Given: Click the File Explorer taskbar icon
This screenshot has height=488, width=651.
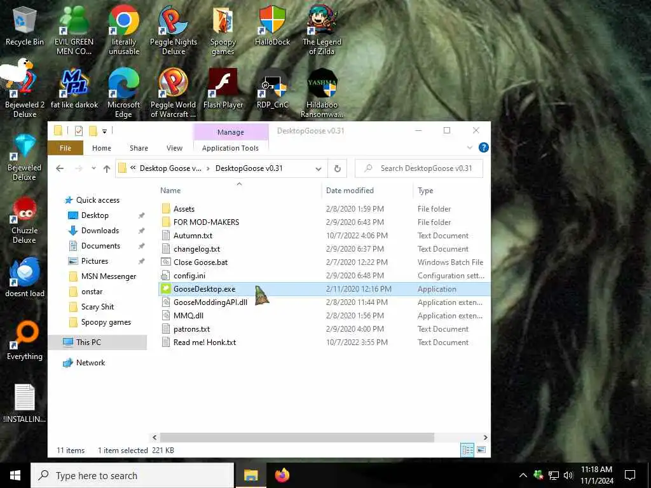Looking at the screenshot, I should coord(250,475).
